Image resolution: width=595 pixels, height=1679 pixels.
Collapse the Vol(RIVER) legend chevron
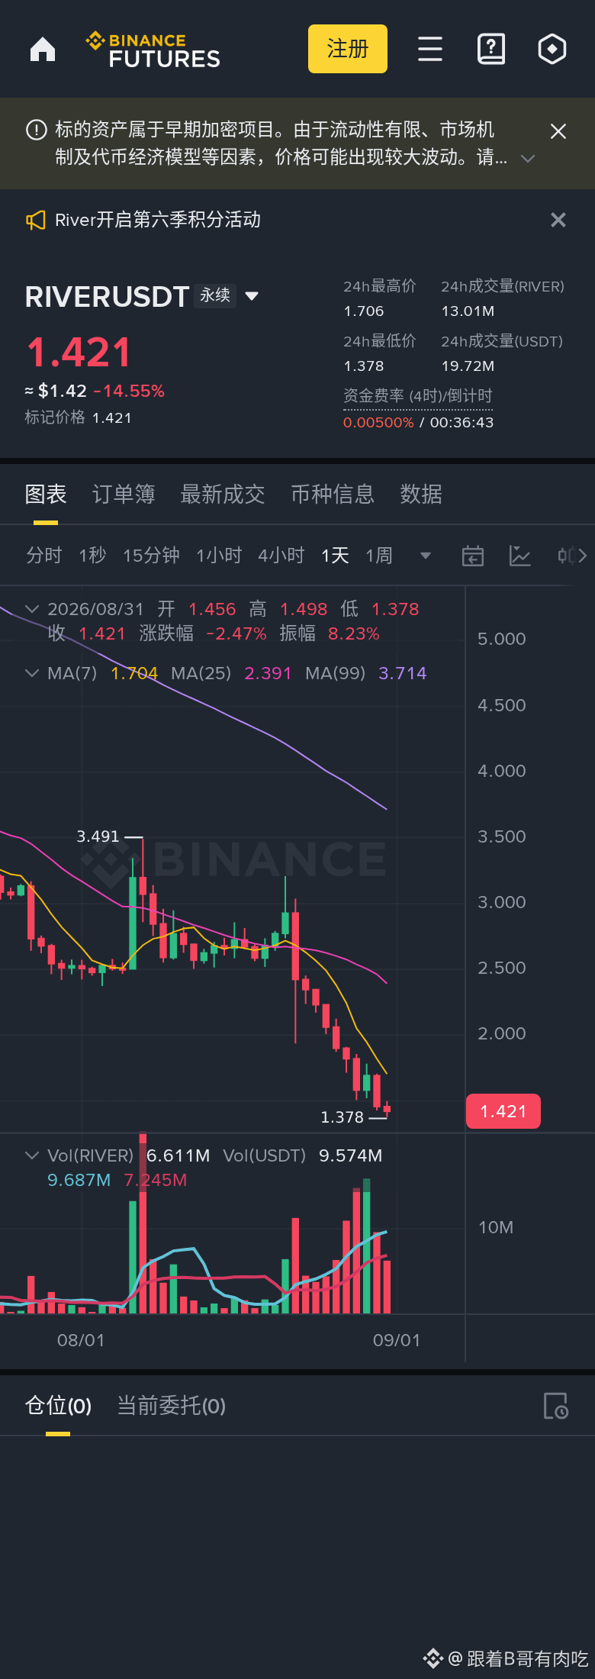[32, 1155]
